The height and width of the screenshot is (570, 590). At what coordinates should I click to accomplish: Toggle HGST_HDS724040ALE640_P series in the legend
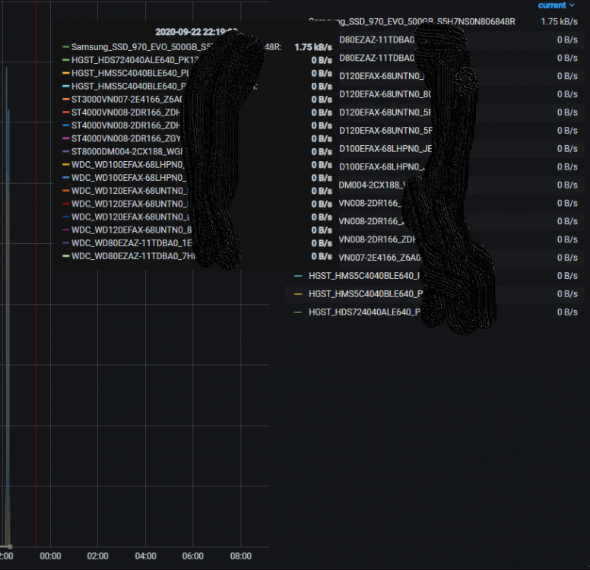pos(364,312)
